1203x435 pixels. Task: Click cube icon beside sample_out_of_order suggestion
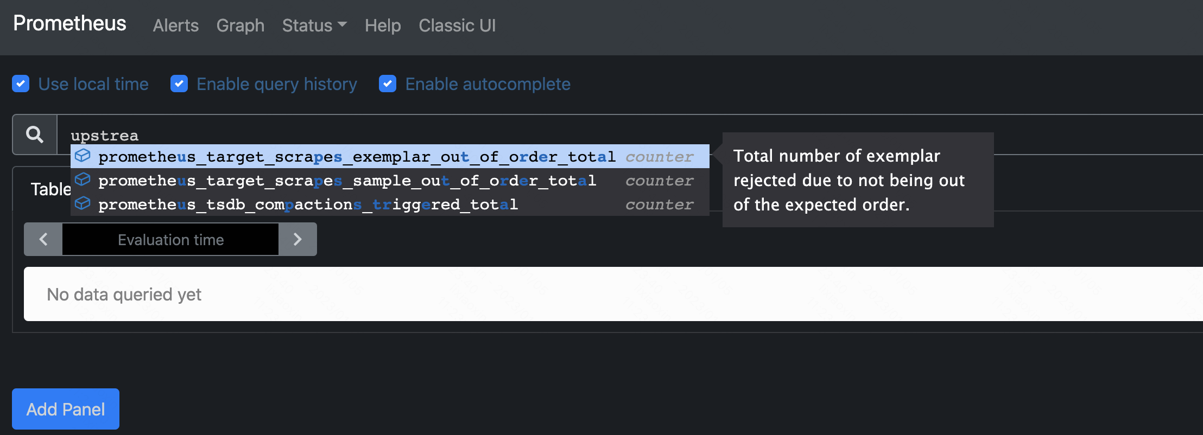[83, 180]
